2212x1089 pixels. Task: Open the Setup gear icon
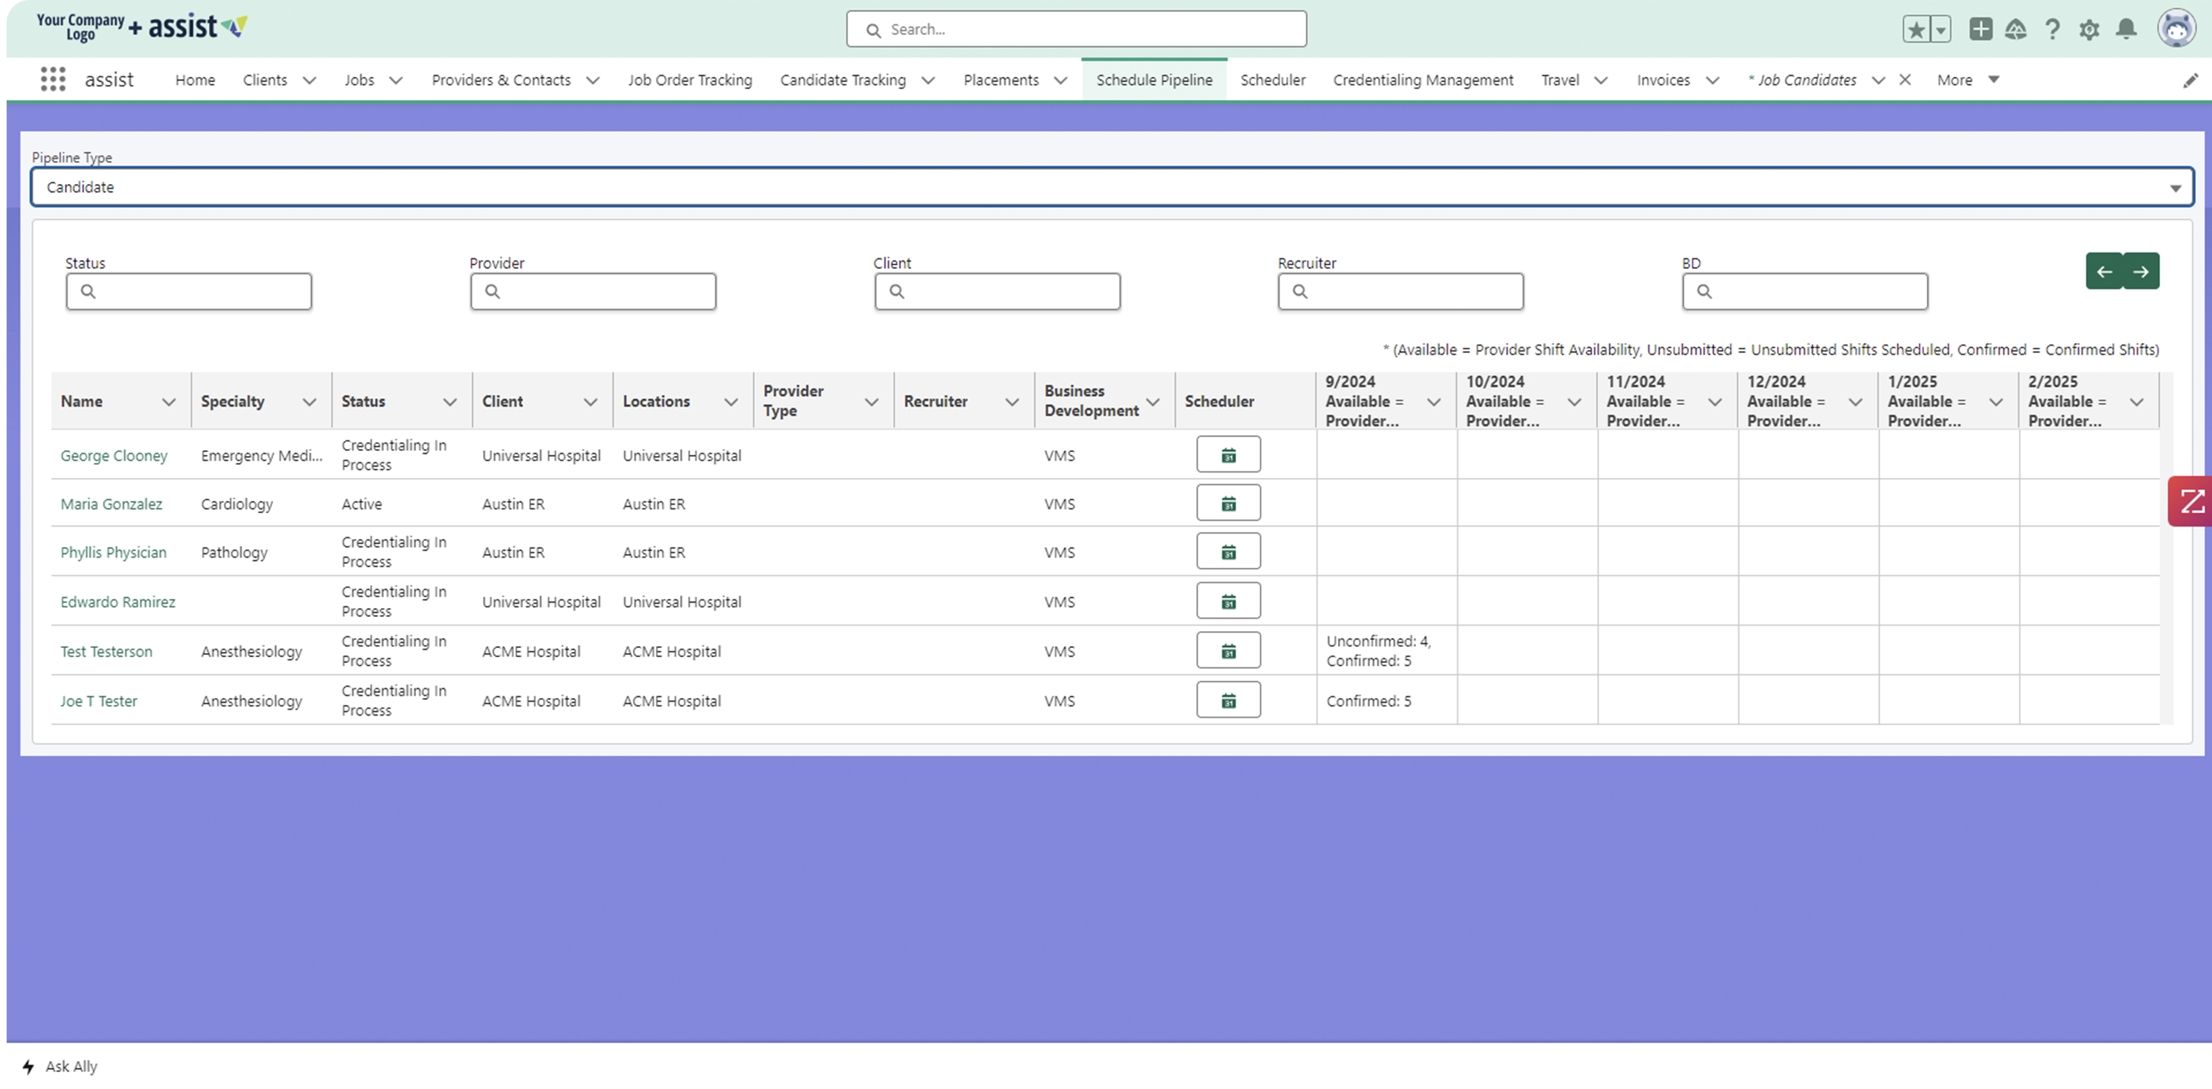tap(2089, 29)
